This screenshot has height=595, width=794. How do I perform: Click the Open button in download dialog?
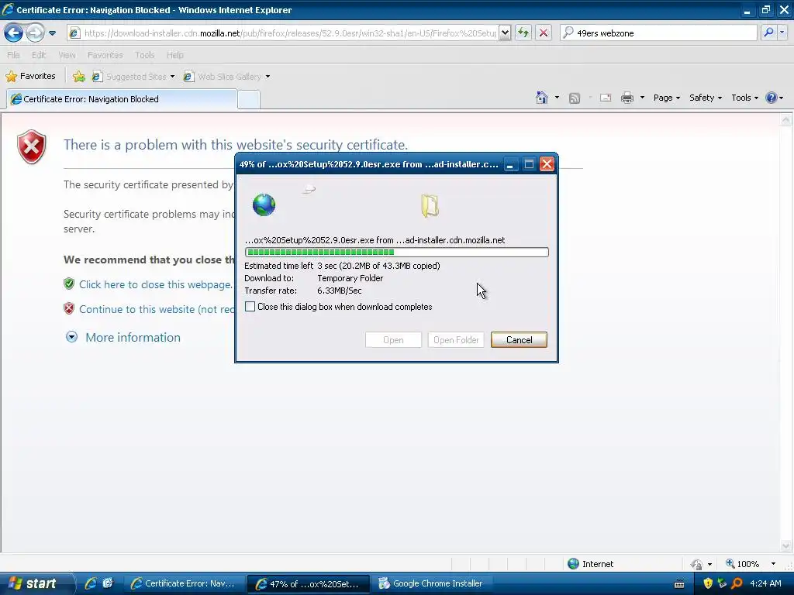click(393, 340)
